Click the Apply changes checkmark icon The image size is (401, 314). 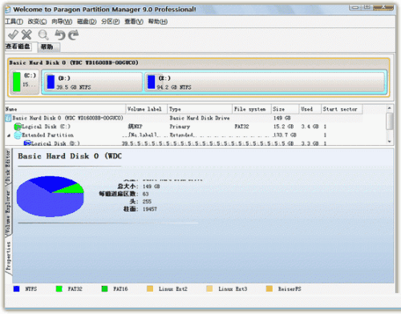[x=13, y=34]
